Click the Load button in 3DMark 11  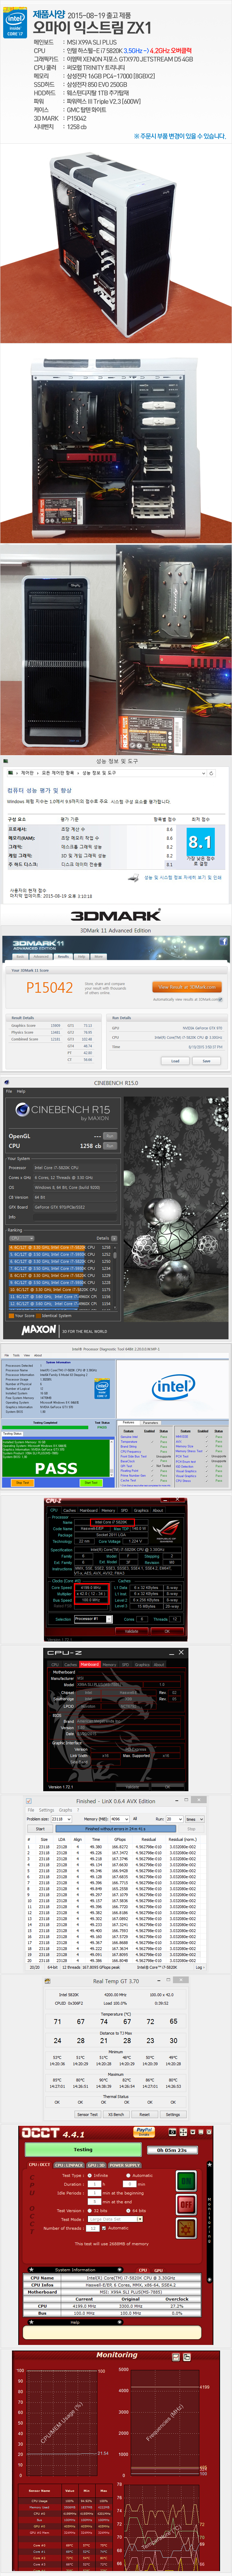coord(175,1061)
